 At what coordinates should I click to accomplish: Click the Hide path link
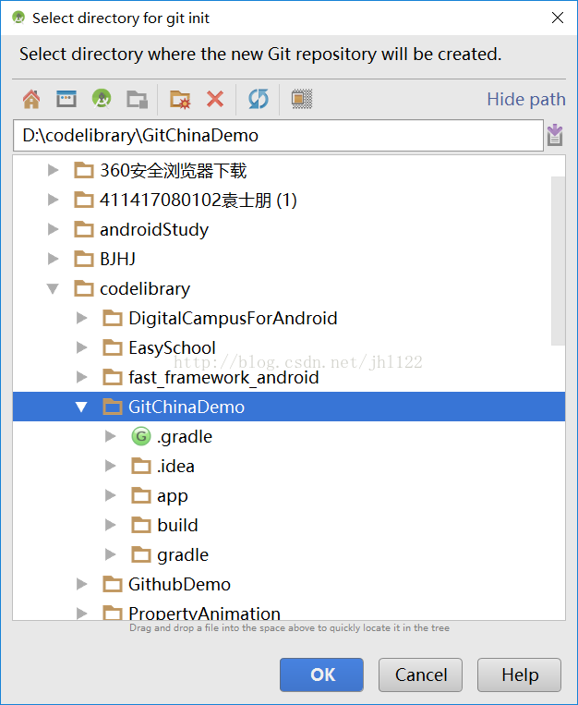pos(526,99)
